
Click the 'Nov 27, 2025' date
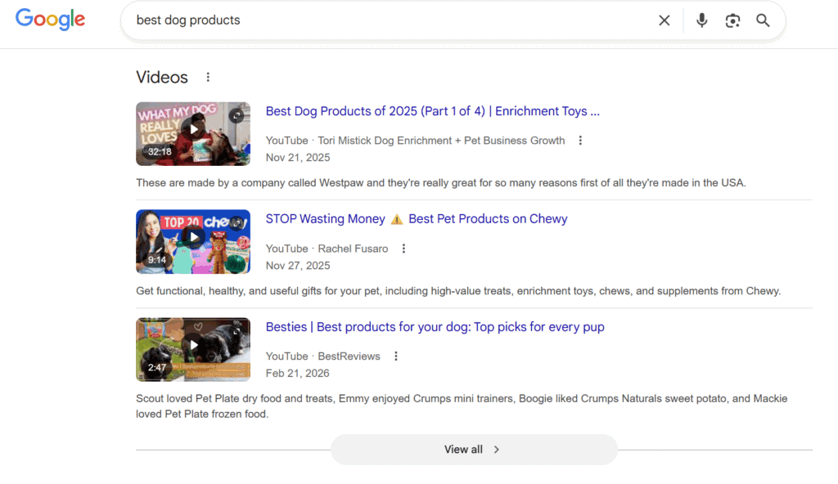[298, 266]
